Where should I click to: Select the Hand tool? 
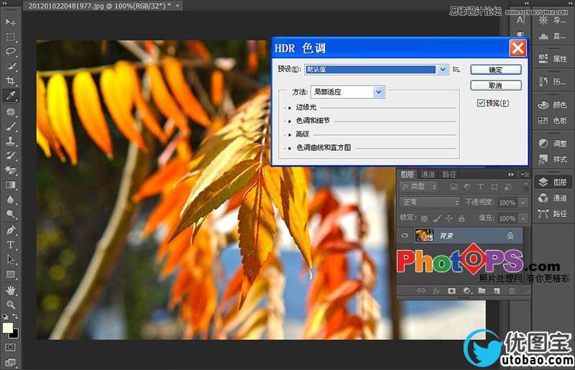tap(11, 290)
